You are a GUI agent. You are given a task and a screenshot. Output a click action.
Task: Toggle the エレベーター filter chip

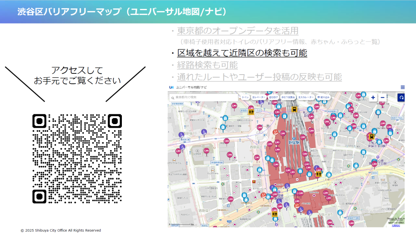pyautogui.click(x=259, y=97)
